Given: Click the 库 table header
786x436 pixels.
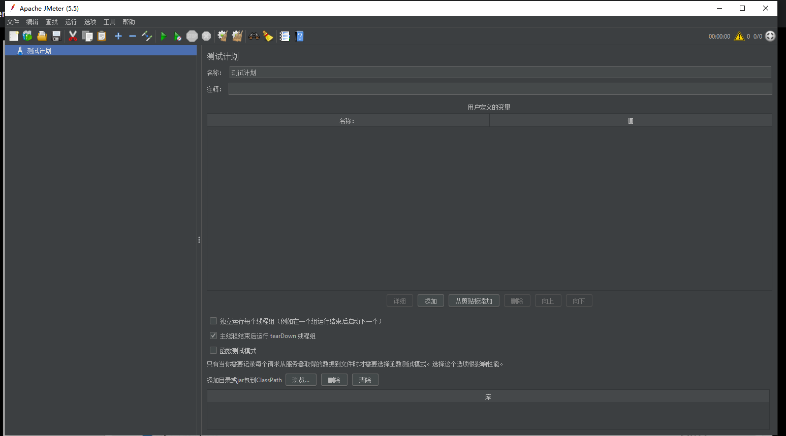Looking at the screenshot, I should click(x=488, y=396).
